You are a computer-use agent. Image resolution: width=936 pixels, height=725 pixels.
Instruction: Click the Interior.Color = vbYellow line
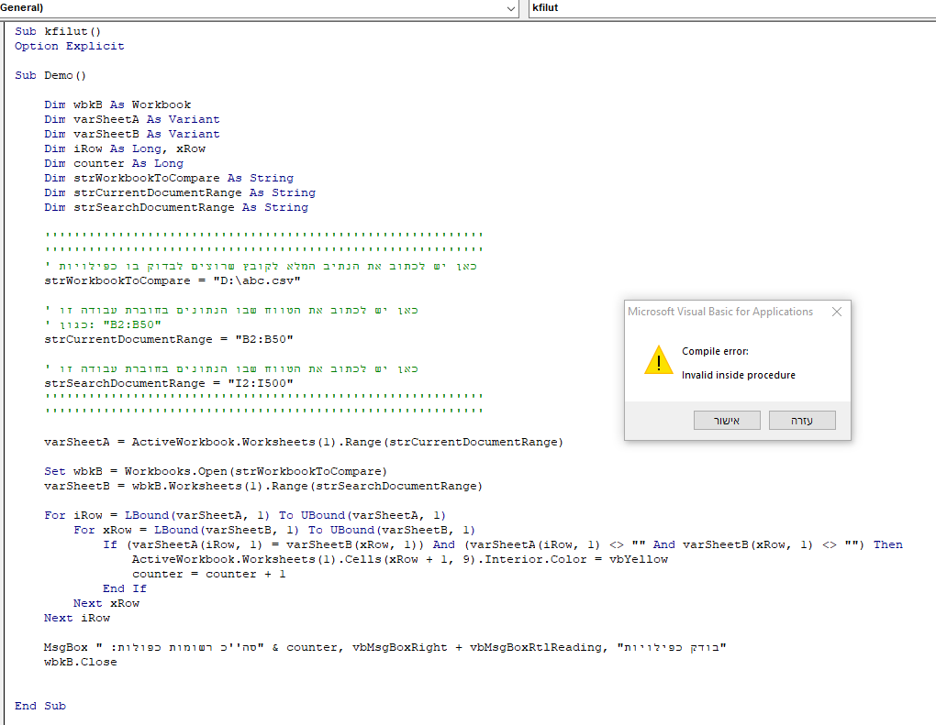tap(400, 560)
